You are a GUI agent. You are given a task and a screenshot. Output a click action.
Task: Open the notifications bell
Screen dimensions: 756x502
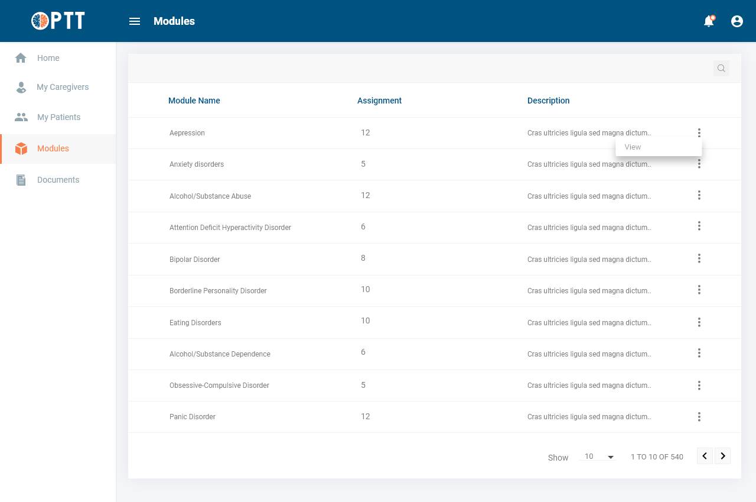709,21
